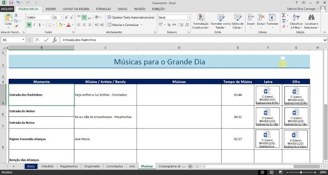The height and width of the screenshot is (175, 328).
Task: Click the Inserir cells icon
Action: click(251, 17)
